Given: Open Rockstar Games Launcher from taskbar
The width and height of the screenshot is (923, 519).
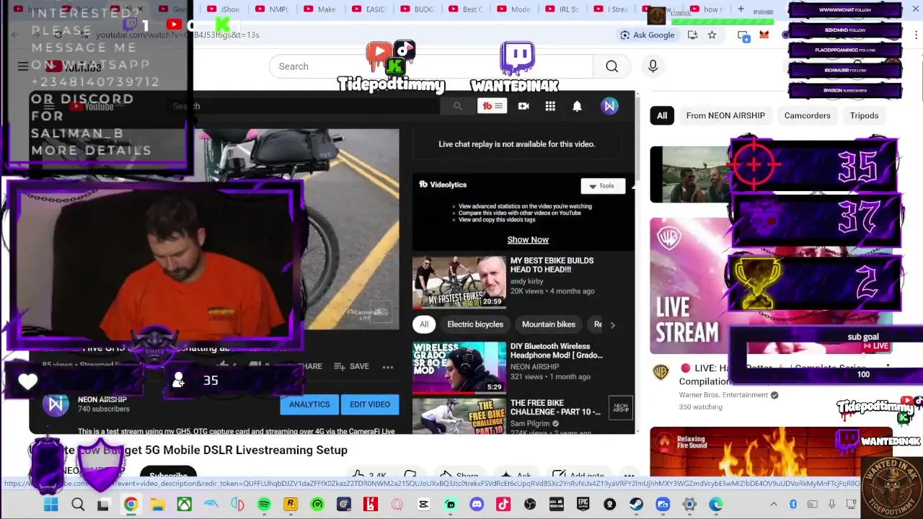Looking at the screenshot, I should [291, 505].
